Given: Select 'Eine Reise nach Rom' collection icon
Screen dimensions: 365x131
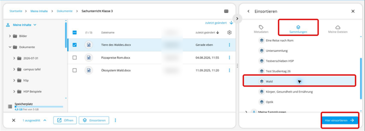Looking at the screenshot, I should [262, 41].
